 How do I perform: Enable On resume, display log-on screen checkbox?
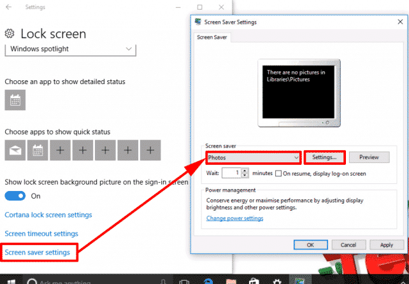pyautogui.click(x=278, y=173)
